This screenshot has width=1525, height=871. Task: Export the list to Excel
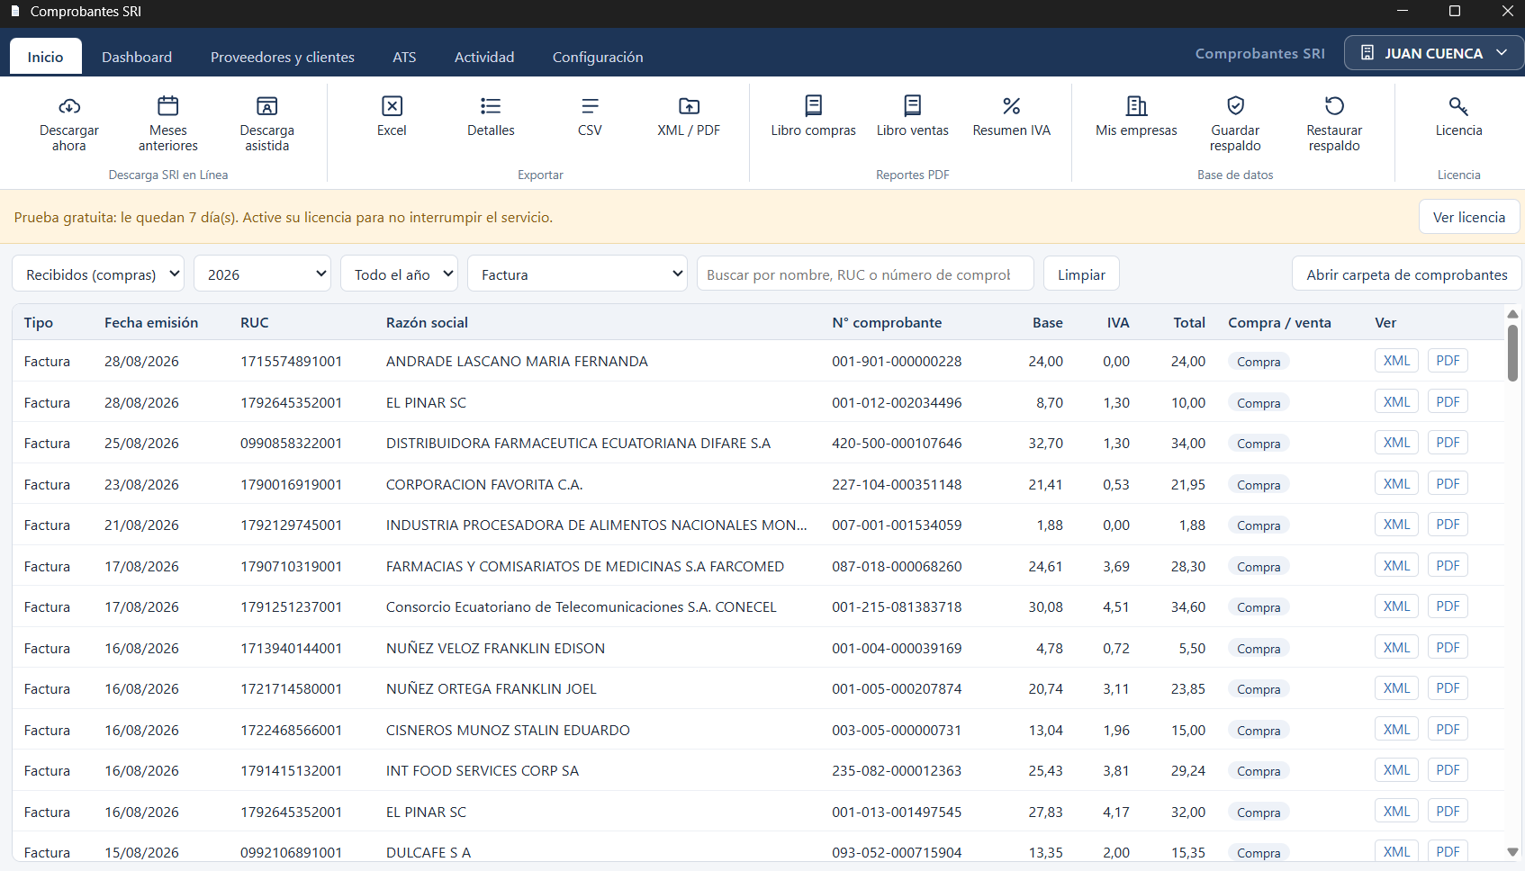(392, 116)
